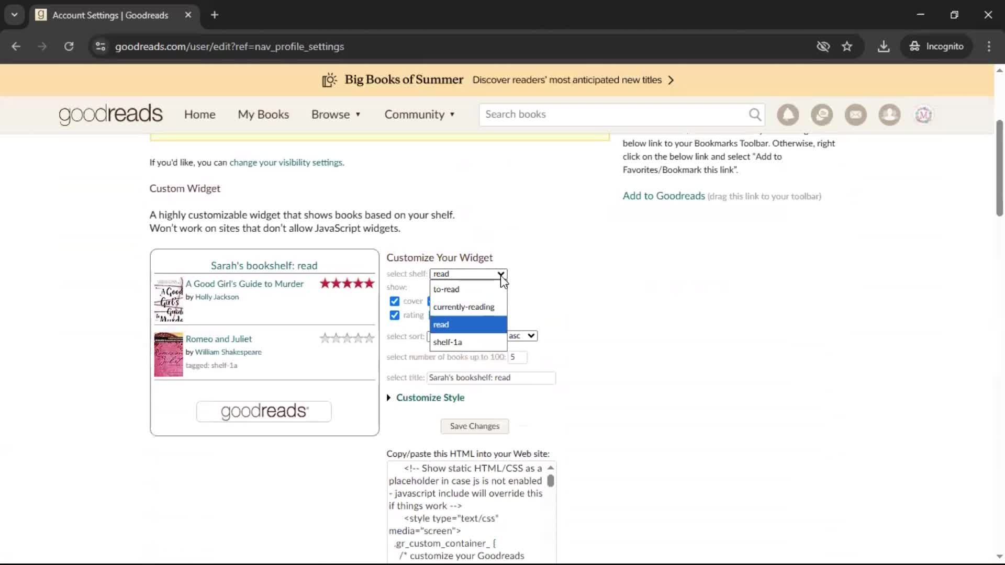
Task: Click the Incognito indicator
Action: [x=936, y=47]
